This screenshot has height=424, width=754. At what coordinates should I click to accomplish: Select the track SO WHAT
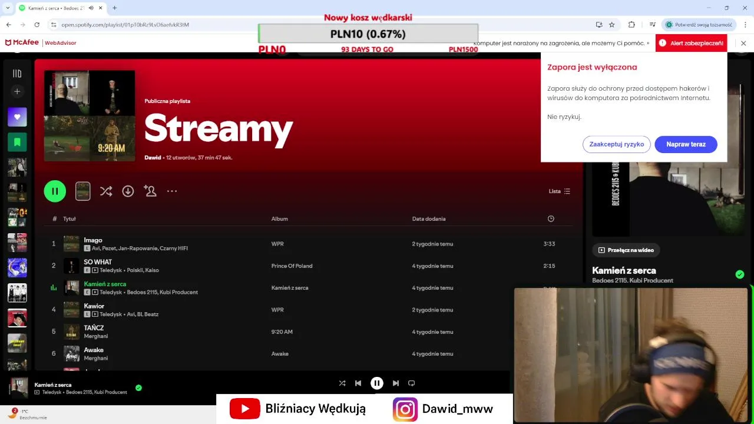point(98,262)
